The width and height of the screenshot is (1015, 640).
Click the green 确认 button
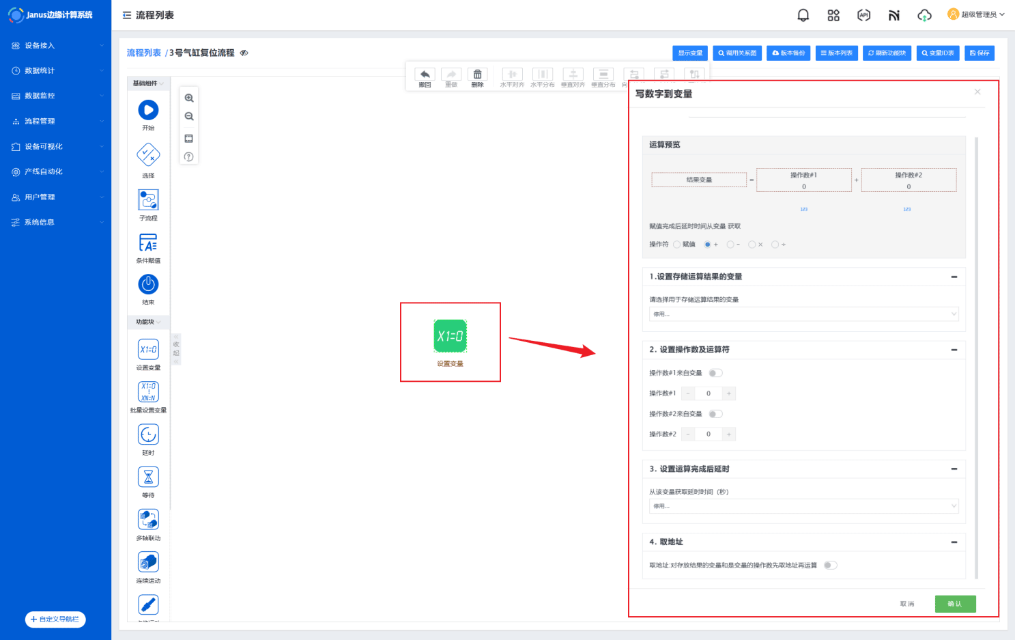tap(955, 604)
